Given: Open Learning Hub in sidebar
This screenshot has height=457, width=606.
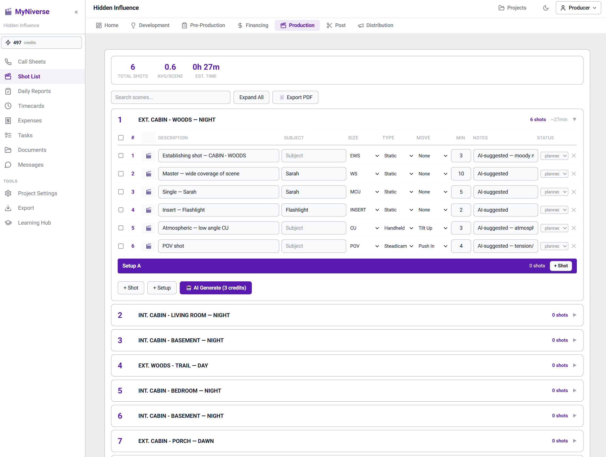Looking at the screenshot, I should [x=34, y=223].
